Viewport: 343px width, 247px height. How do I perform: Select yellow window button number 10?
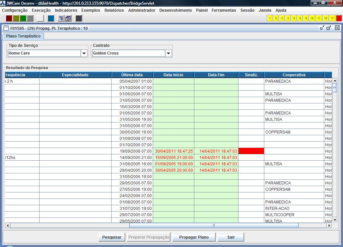point(312,18)
